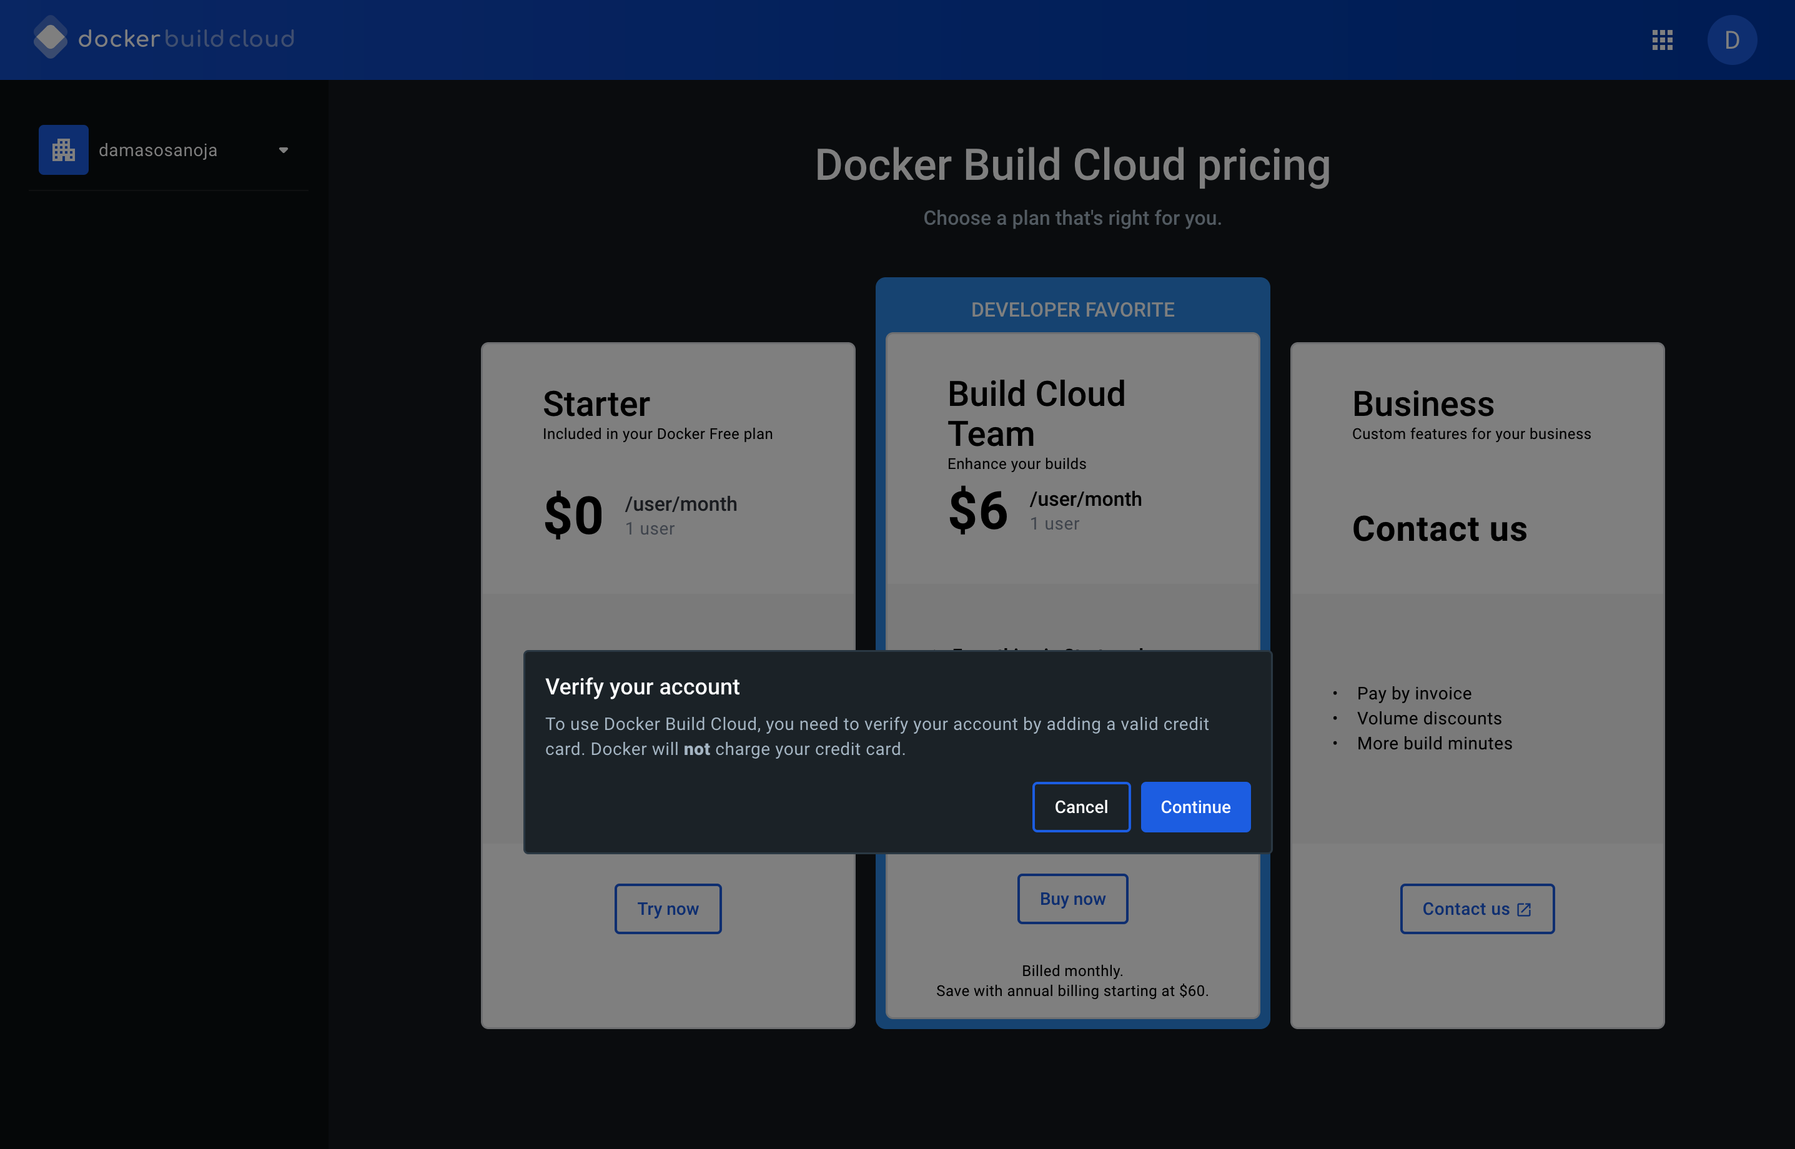Viewport: 1795px width, 1149px height.
Task: Click the $6 price on the Team plan
Action: click(977, 510)
